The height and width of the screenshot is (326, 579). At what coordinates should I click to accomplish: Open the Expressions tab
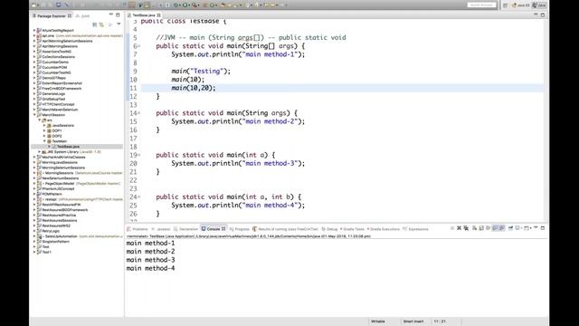click(x=415, y=229)
